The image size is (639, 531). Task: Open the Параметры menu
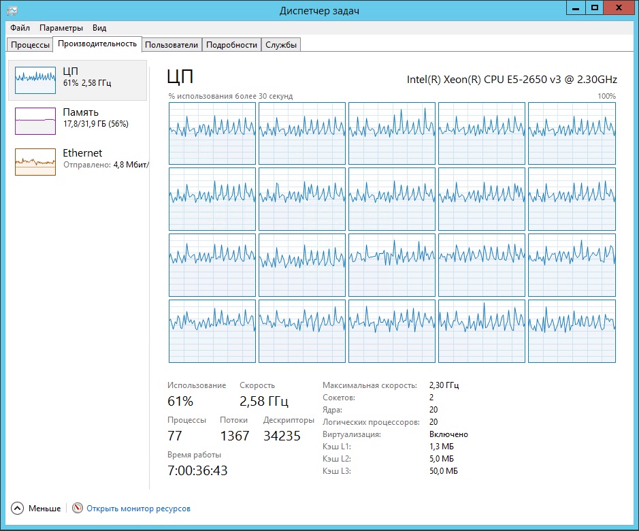(x=61, y=28)
